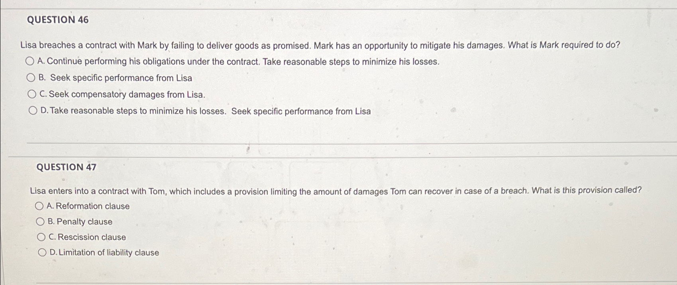
Task: Select 'Reformation clause' for Question 47
Action: point(39,206)
